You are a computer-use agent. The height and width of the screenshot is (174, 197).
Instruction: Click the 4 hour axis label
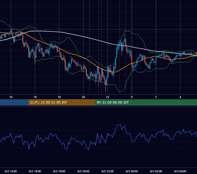coord(180,97)
